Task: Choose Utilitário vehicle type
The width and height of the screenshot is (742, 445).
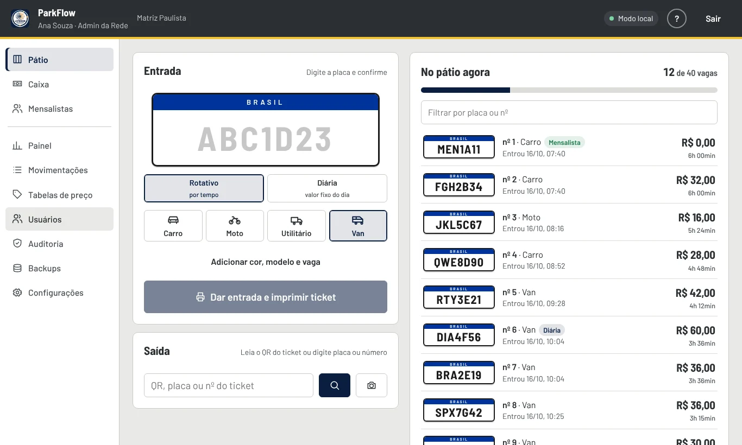Action: pos(297,226)
